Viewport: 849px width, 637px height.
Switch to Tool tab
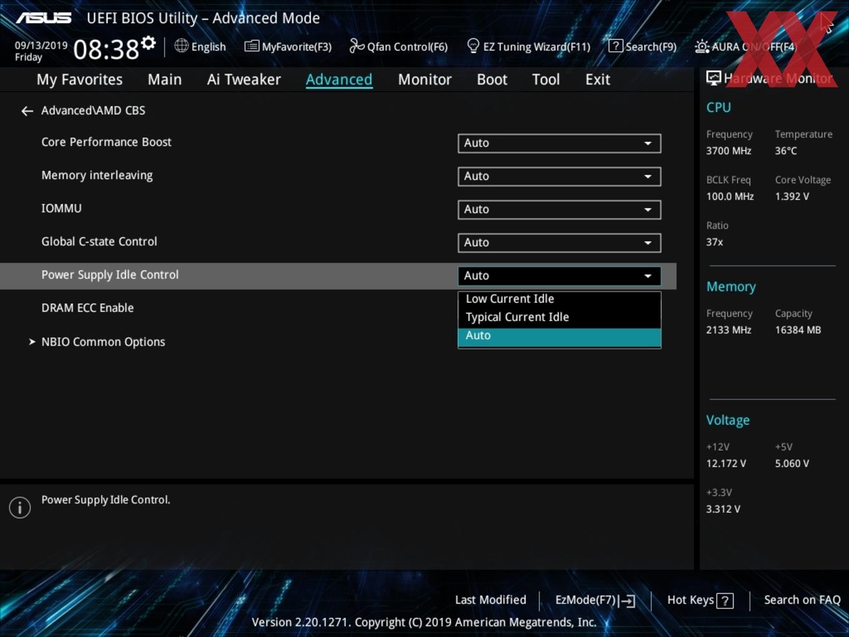pos(546,79)
